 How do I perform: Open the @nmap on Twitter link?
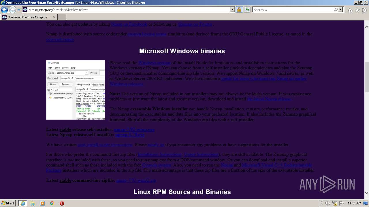tap(195, 24)
